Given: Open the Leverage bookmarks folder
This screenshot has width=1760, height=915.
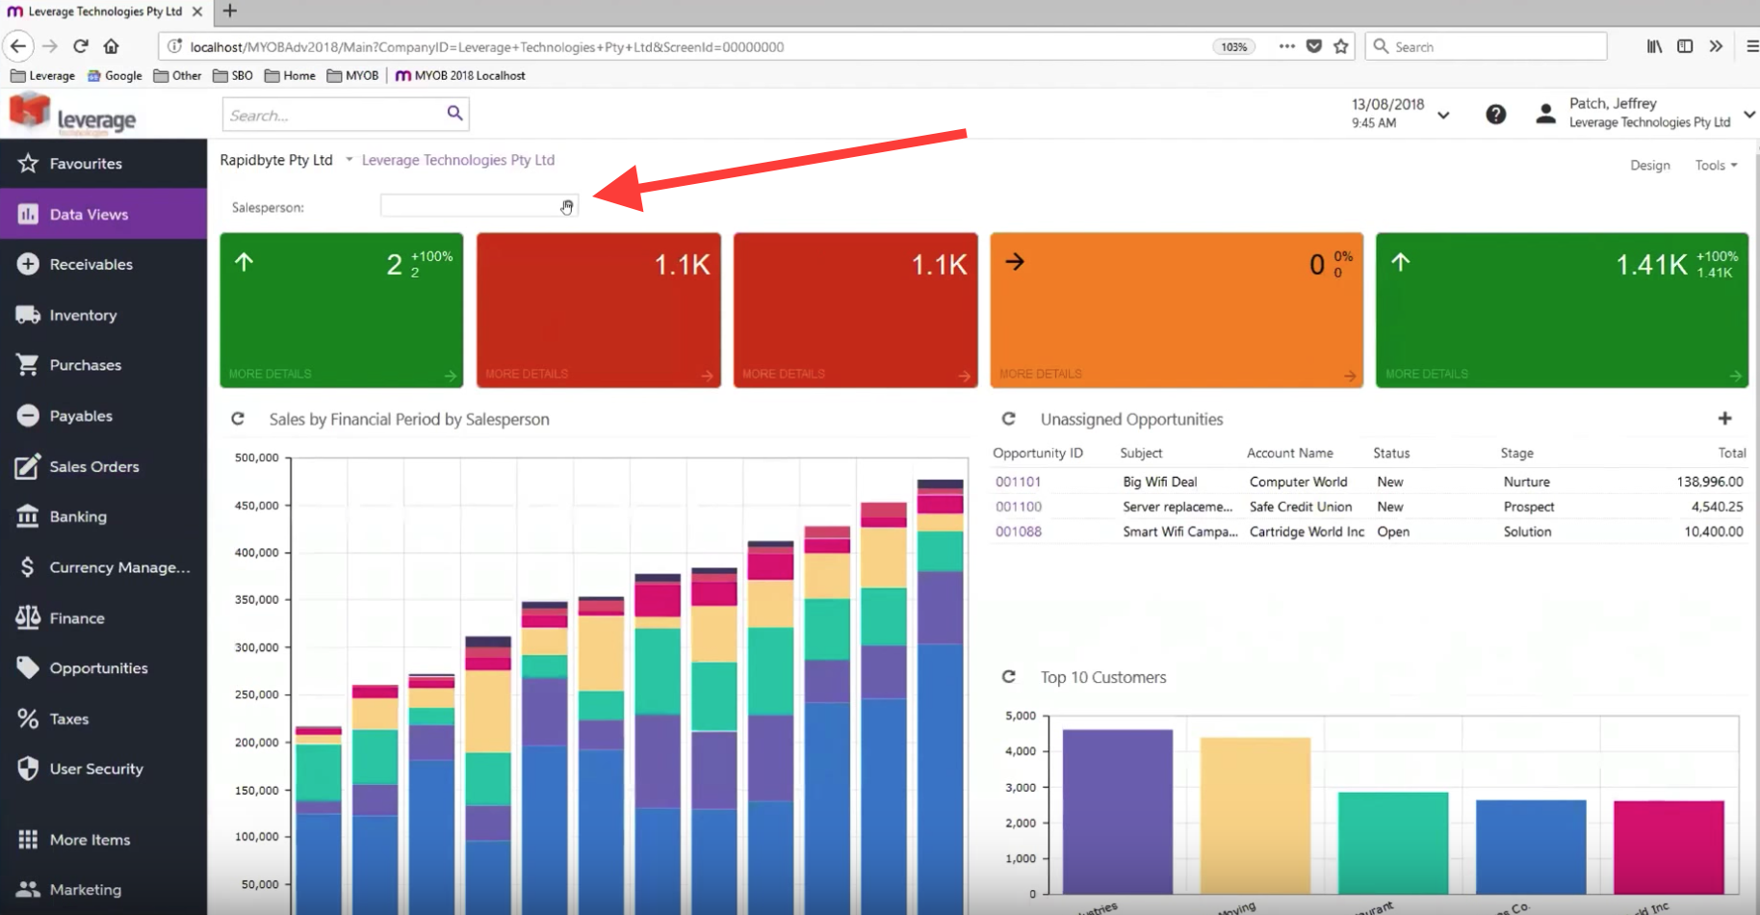Looking at the screenshot, I should point(42,75).
